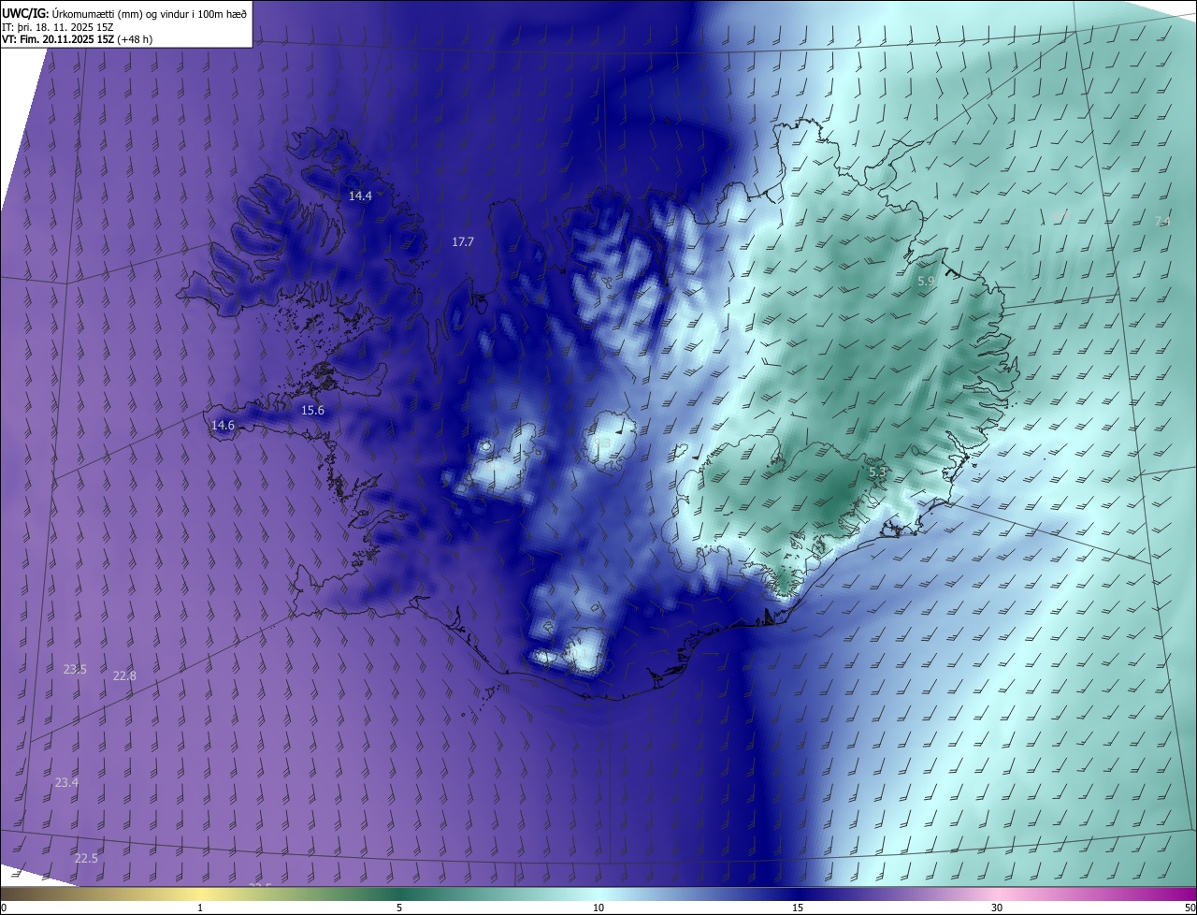
Task: Click the 5.3 value on the glacier
Action: pos(877,473)
